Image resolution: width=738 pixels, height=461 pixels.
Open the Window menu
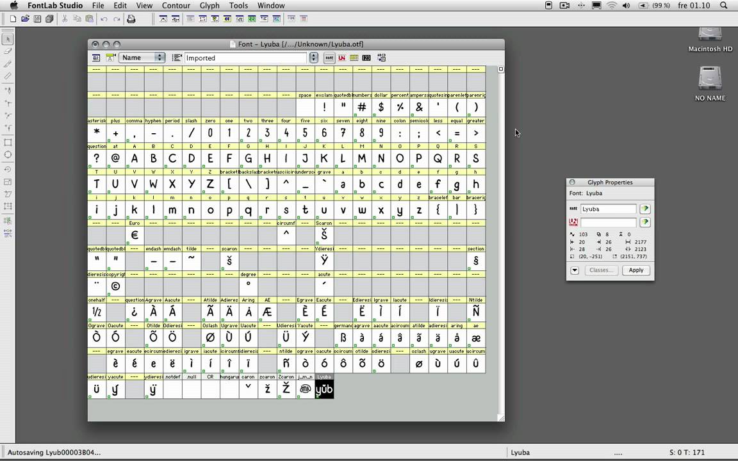pos(271,6)
